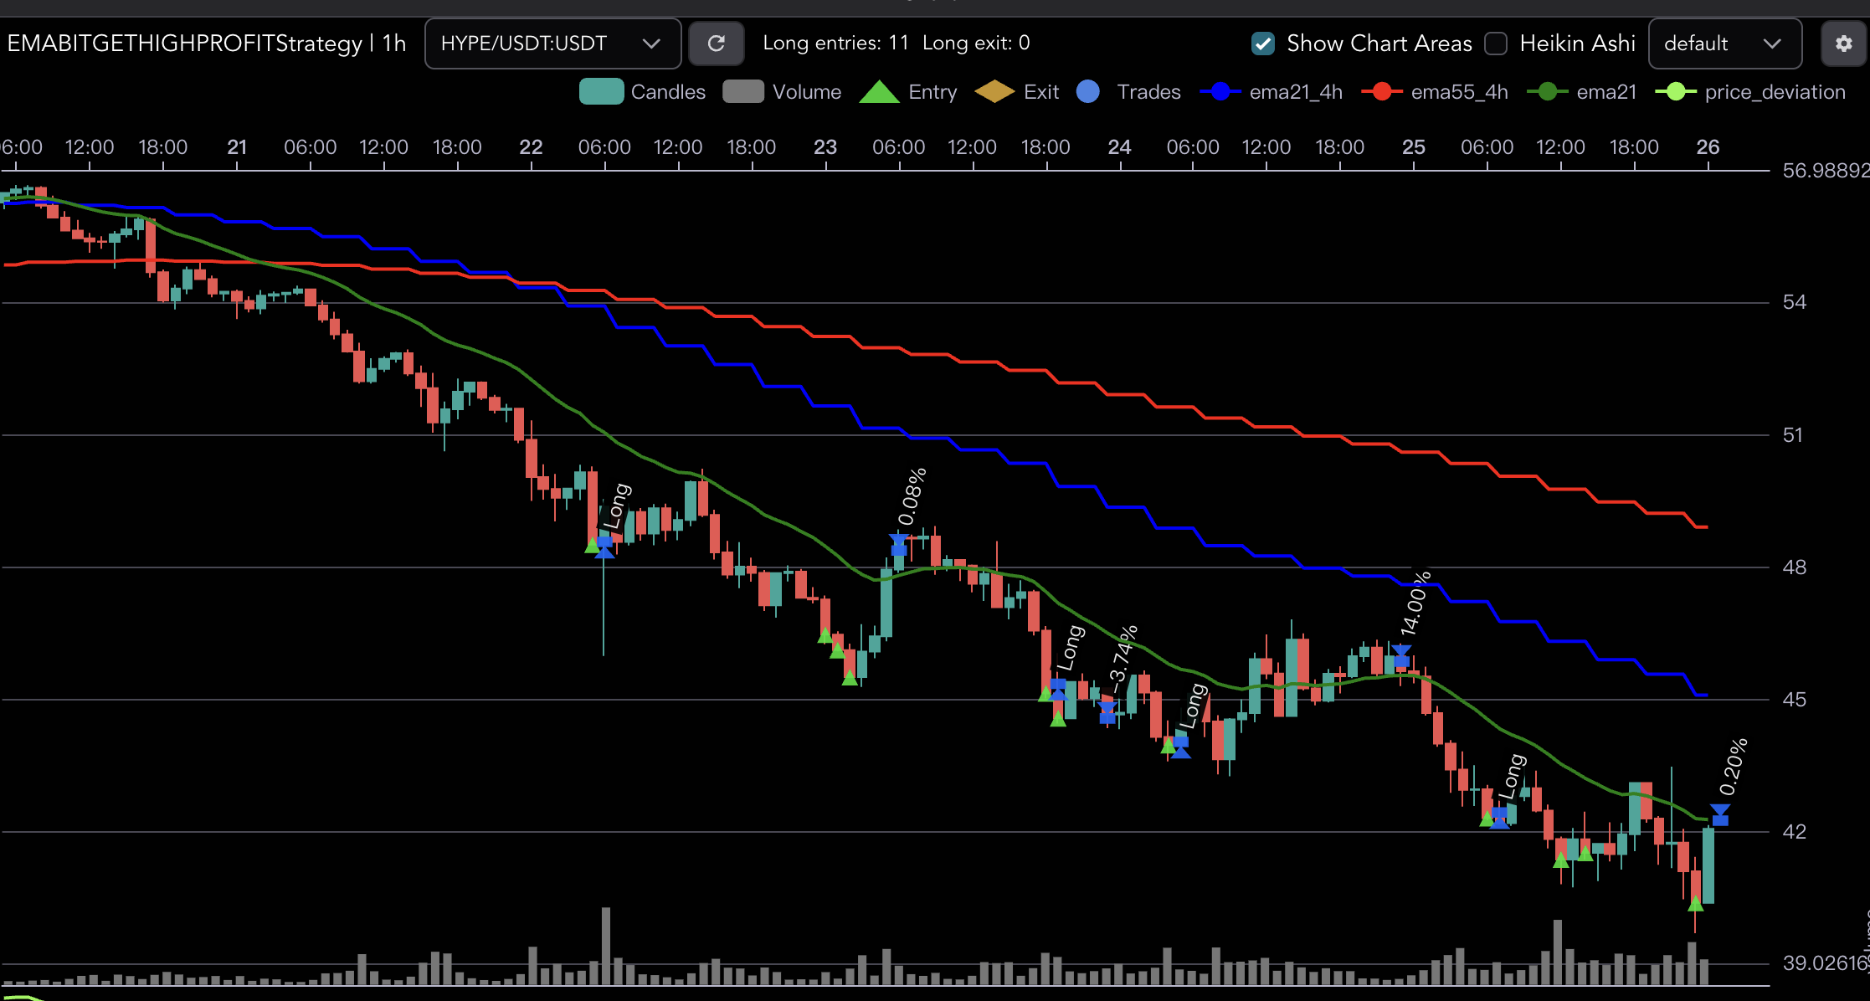The height and width of the screenshot is (1001, 1870).
Task: Toggle Candles legend teal icon
Action: point(601,92)
